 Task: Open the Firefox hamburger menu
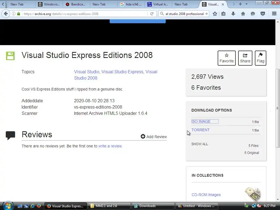point(274,14)
